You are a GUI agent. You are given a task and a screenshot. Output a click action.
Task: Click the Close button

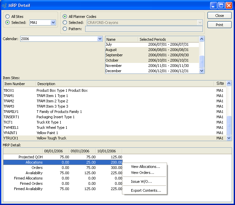tap(219, 16)
